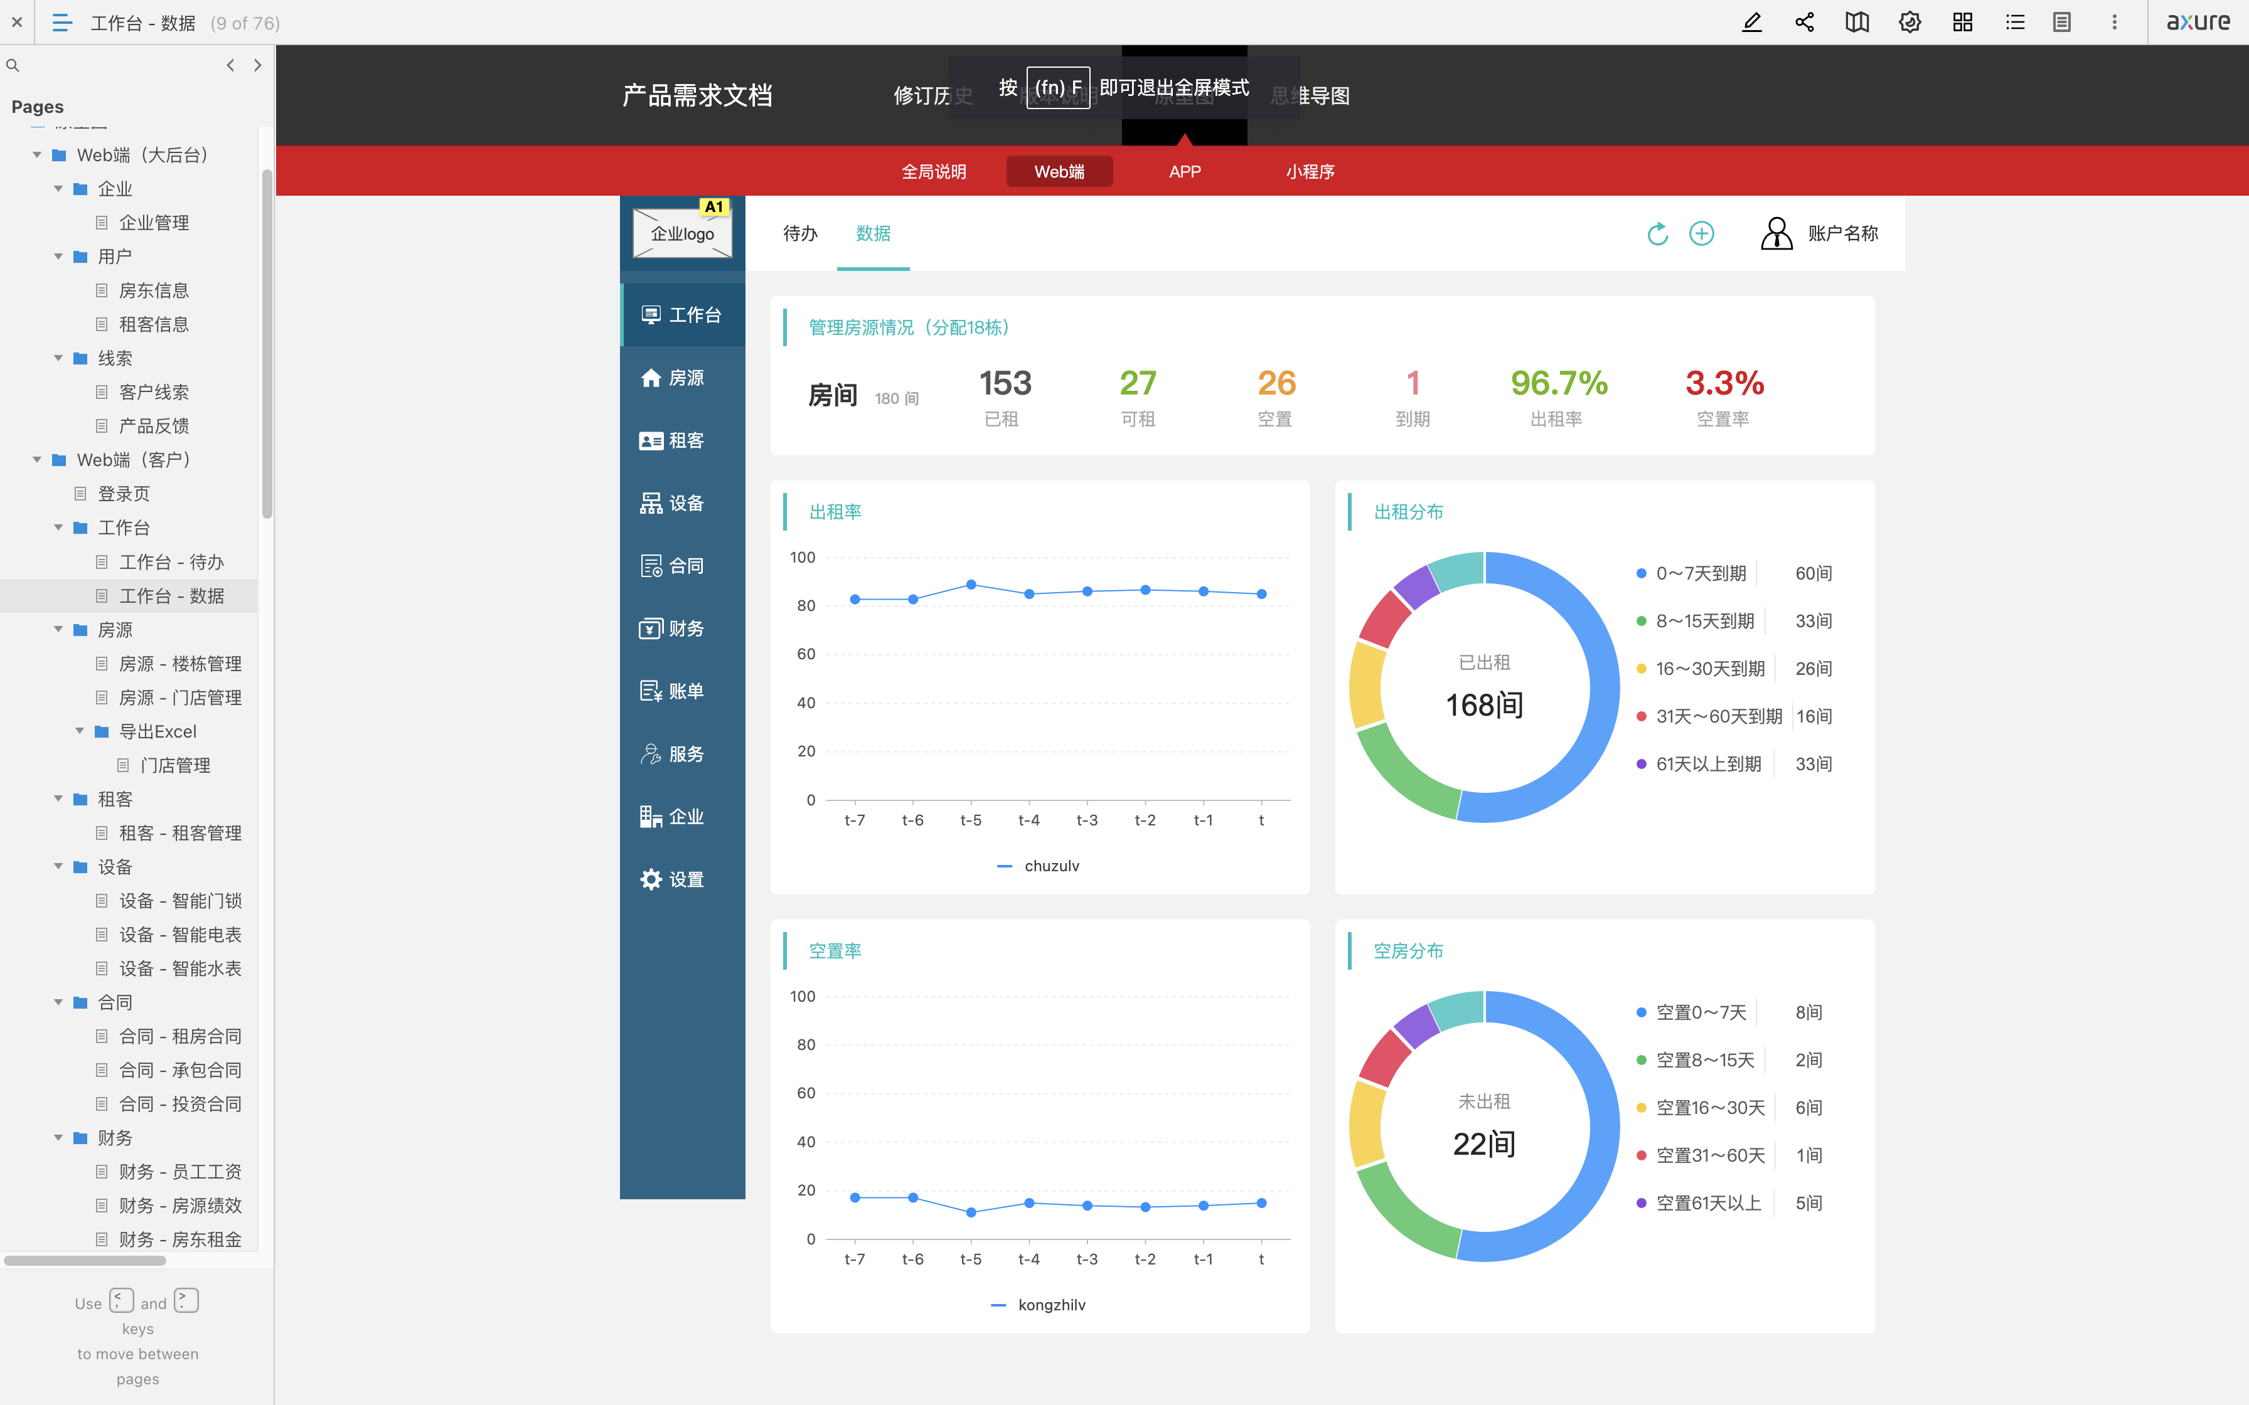The width and height of the screenshot is (2249, 1405).
Task: Open 合同 in the blue sidebar
Action: click(682, 566)
